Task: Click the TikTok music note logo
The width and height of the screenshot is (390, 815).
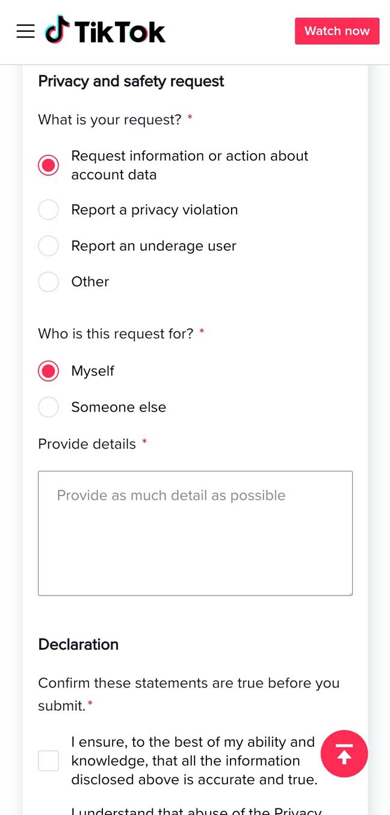Action: (57, 30)
